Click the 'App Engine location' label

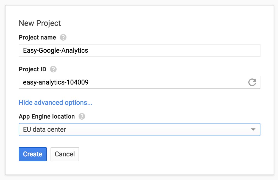coord(47,116)
